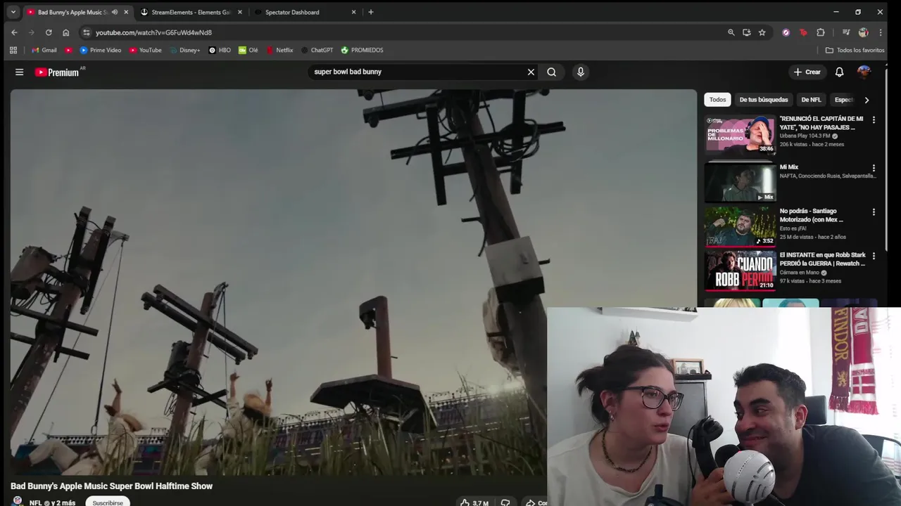The image size is (901, 506).
Task: Open Chrome three-dot menu
Action: 880,32
